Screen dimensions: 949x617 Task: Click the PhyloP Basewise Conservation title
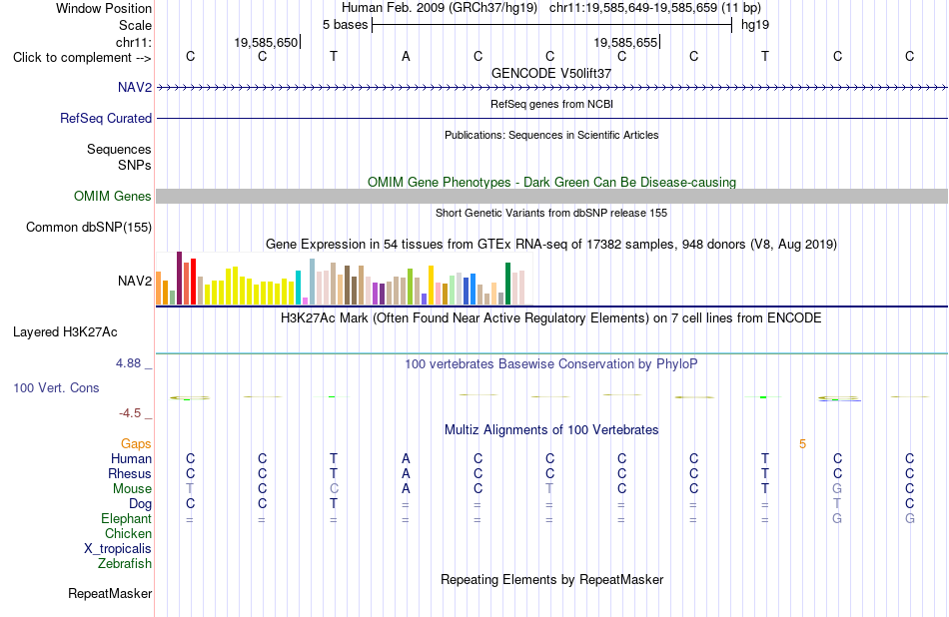(x=551, y=364)
